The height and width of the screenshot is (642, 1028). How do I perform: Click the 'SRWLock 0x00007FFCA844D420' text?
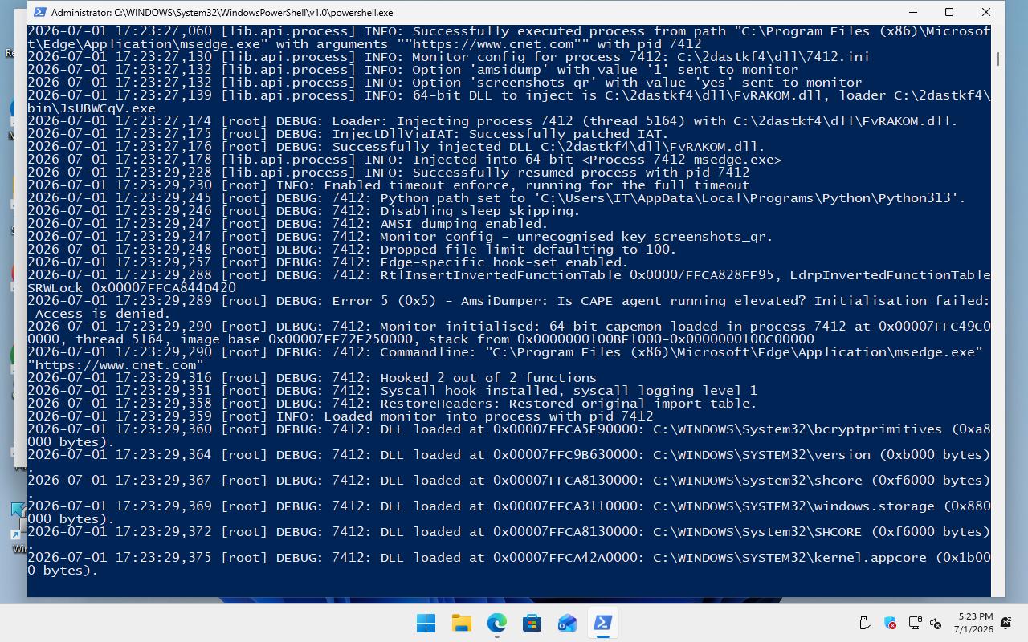[x=132, y=288]
